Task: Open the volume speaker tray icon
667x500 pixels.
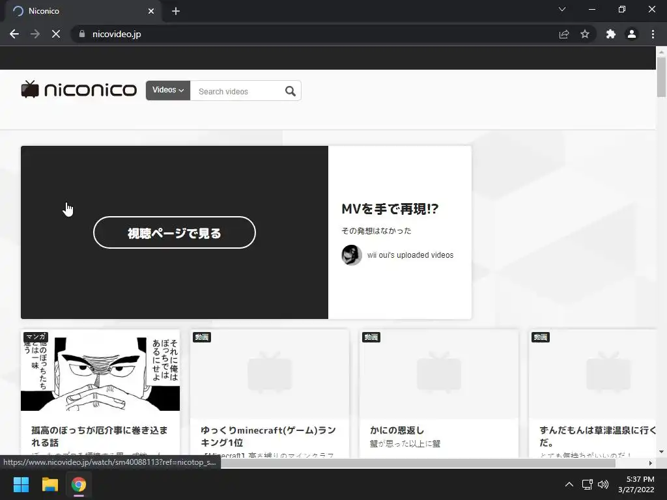Action: [x=603, y=484]
